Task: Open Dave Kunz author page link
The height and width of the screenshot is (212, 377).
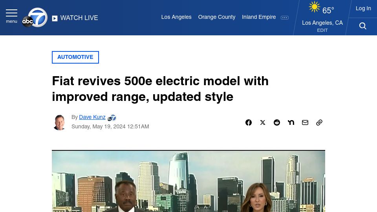Action: click(92, 117)
